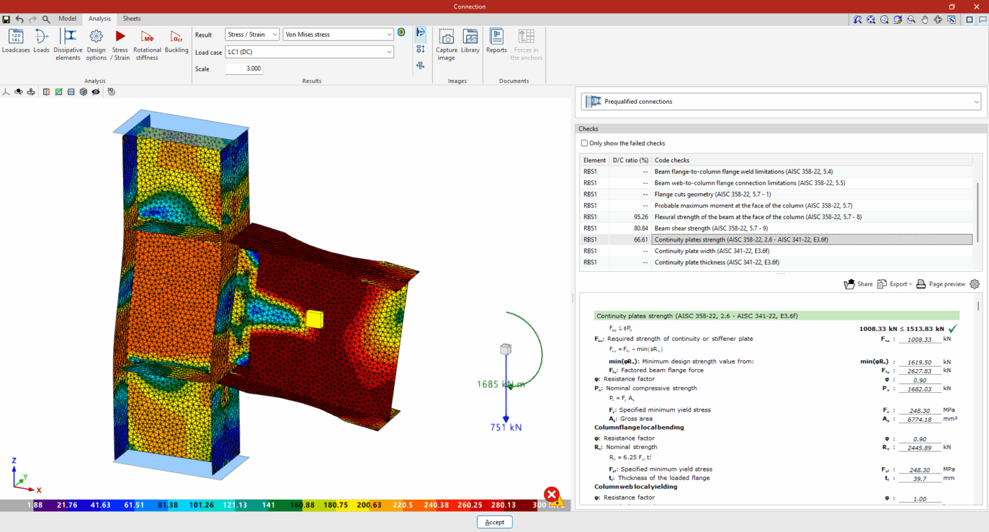
Task: Click the Loadcases icon
Action: 15,43
